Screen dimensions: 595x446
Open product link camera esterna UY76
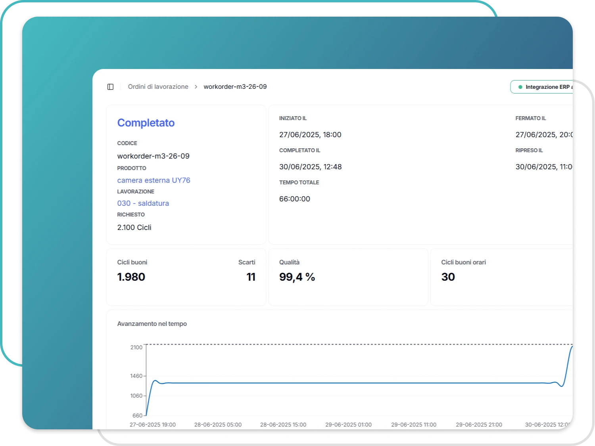(x=154, y=180)
